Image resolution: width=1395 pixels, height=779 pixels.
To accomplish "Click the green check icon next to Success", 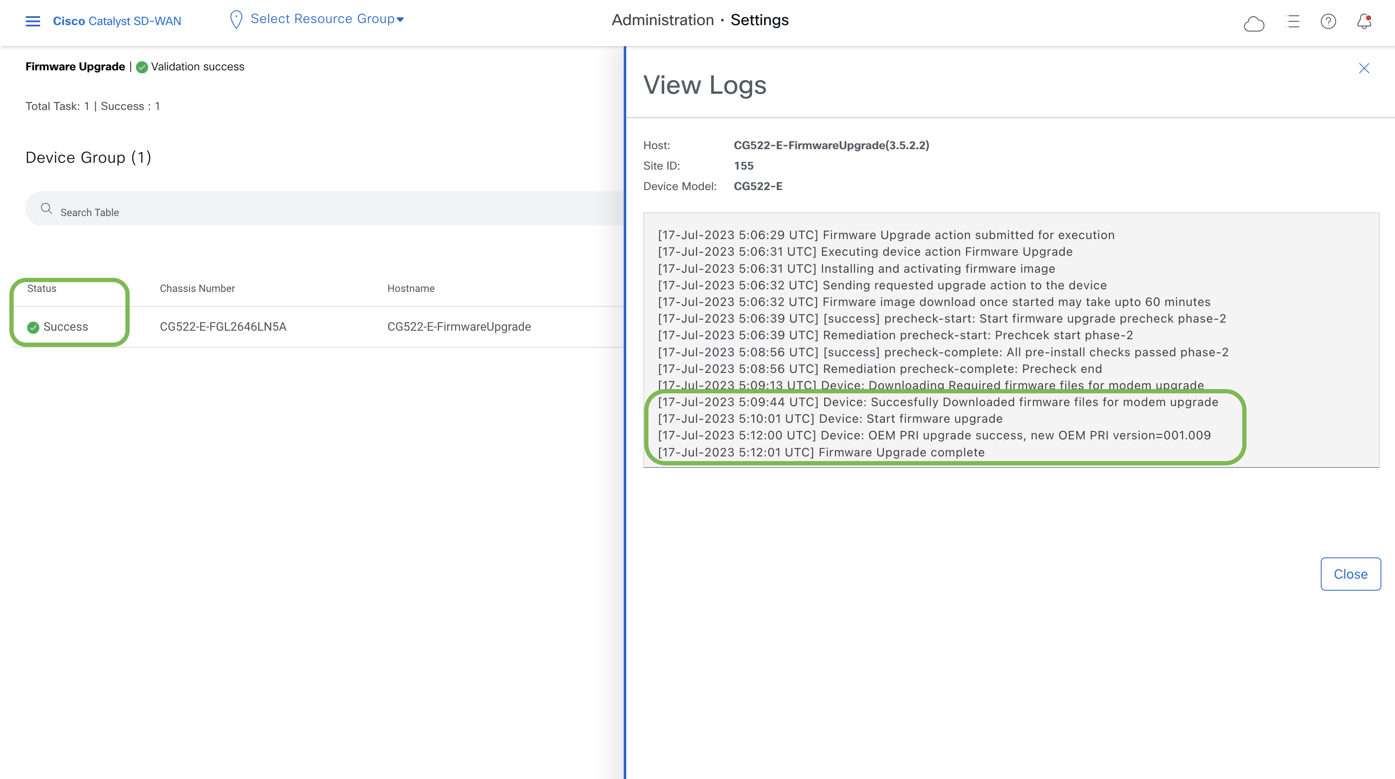I will click(33, 327).
